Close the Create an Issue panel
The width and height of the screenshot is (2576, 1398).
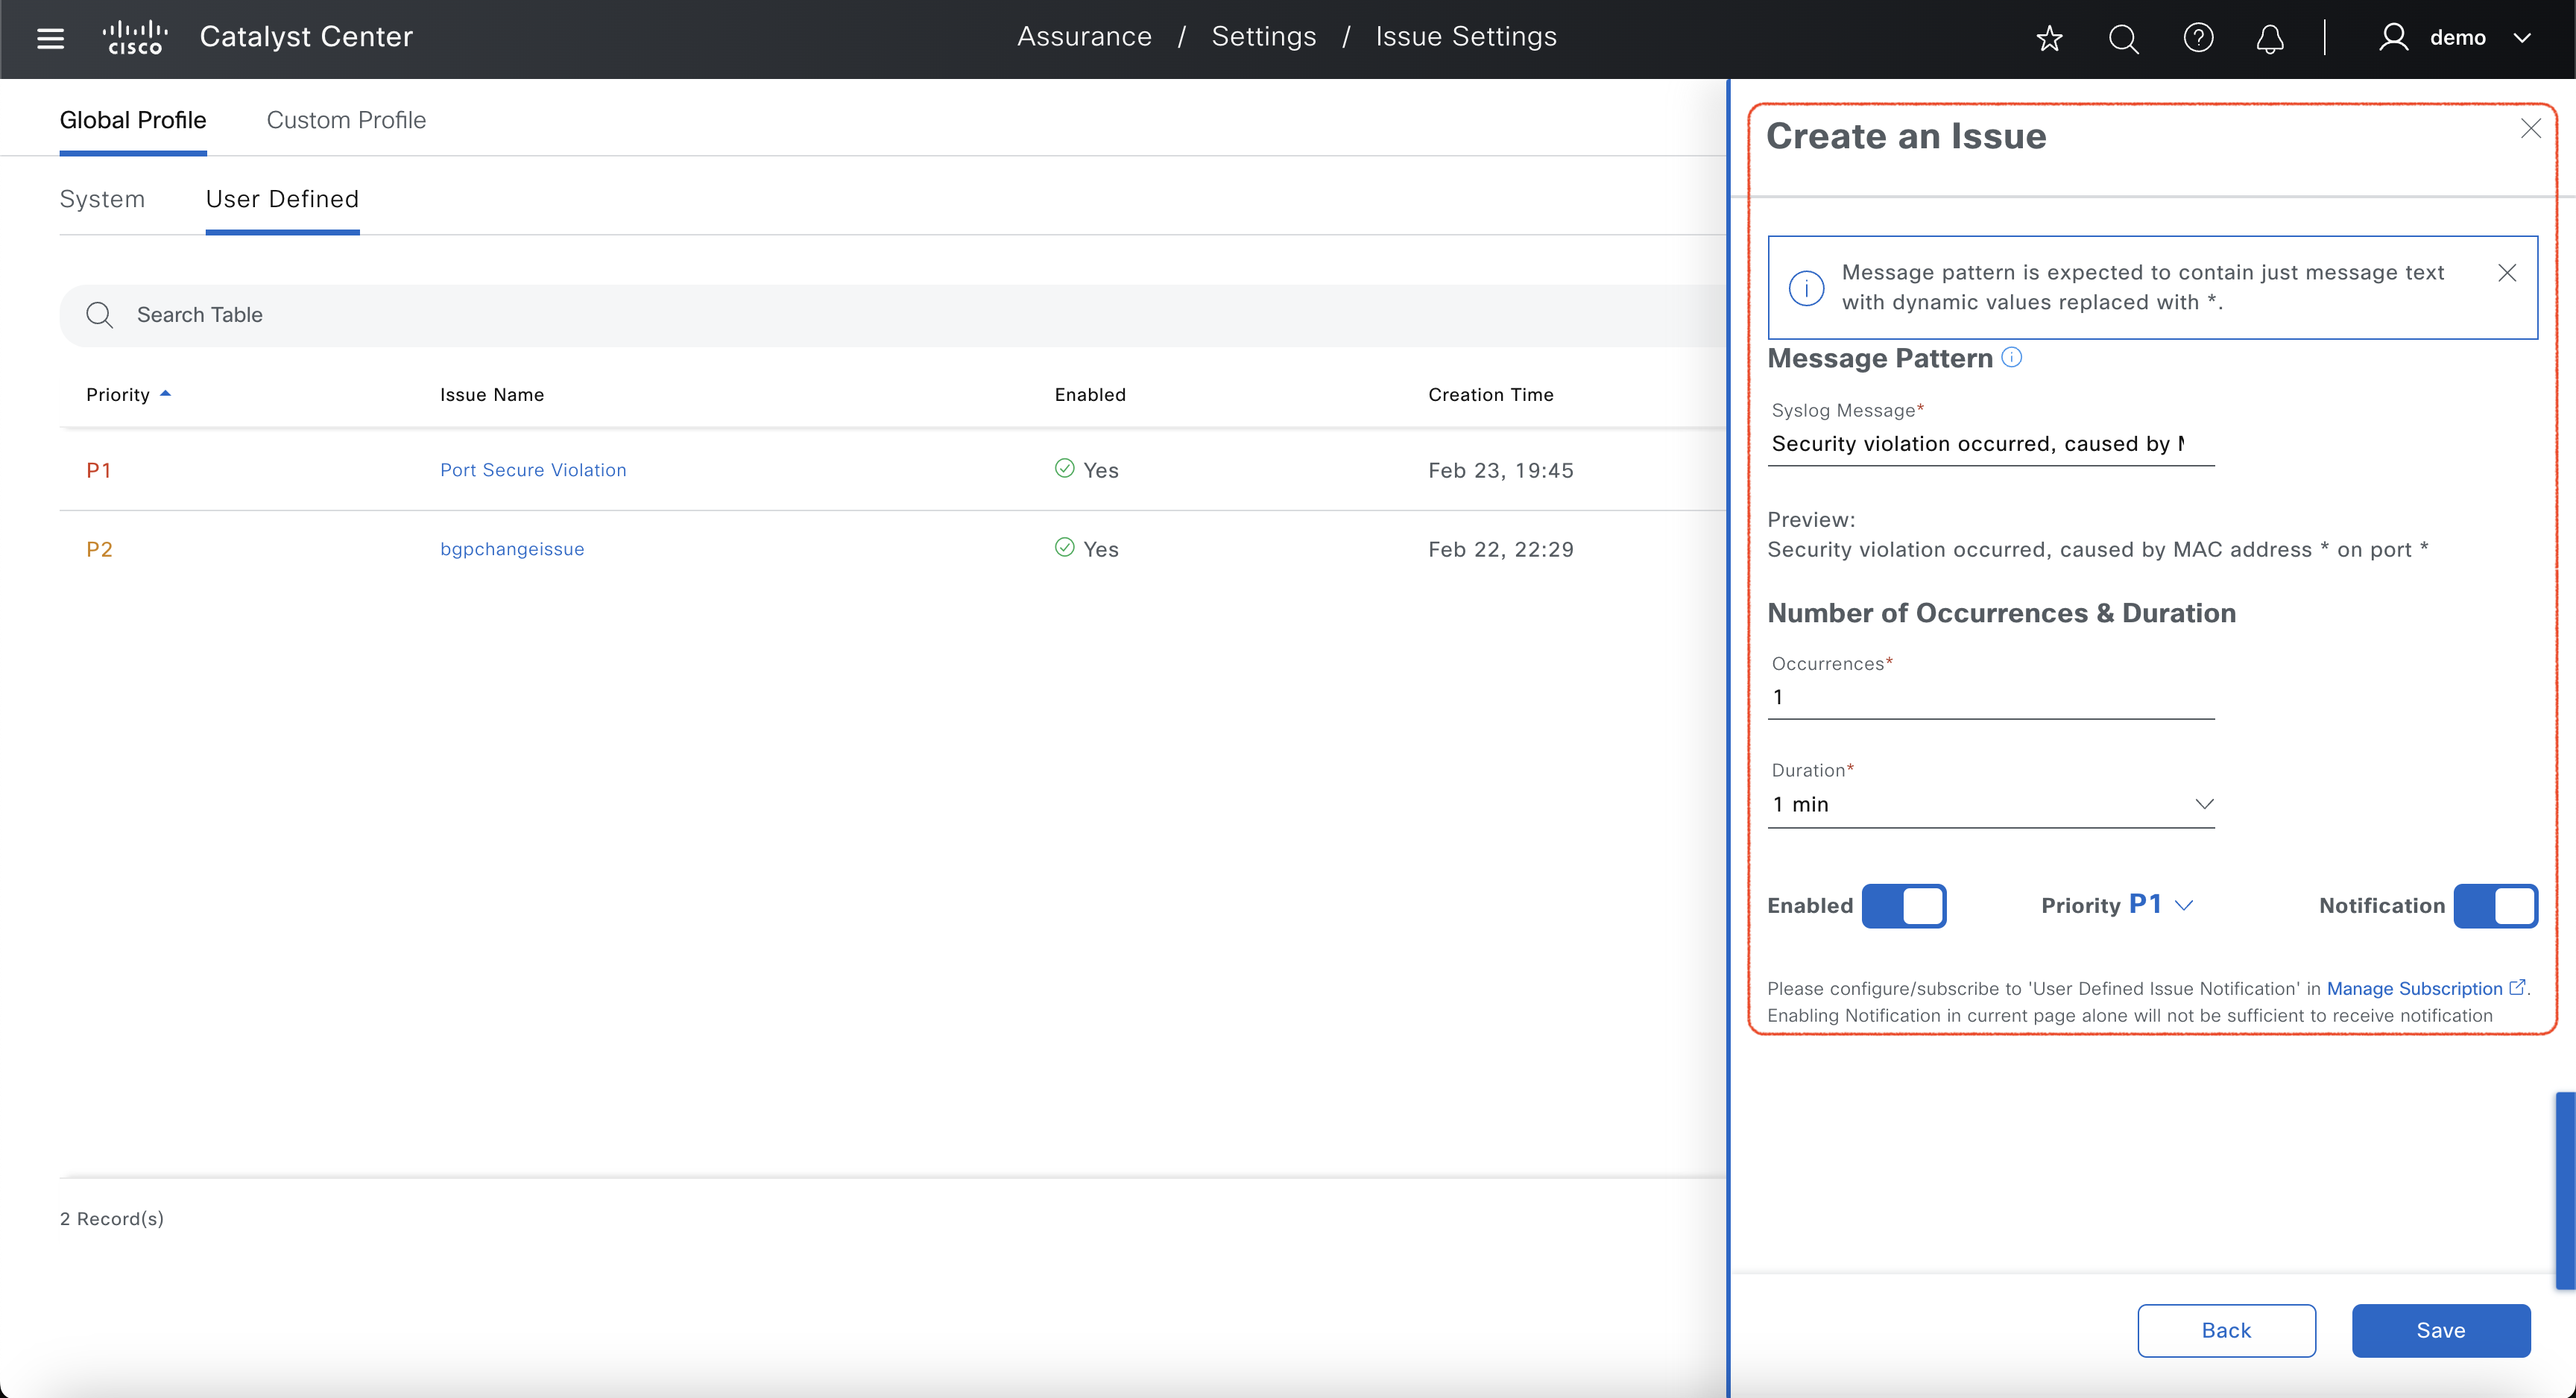(x=2530, y=129)
